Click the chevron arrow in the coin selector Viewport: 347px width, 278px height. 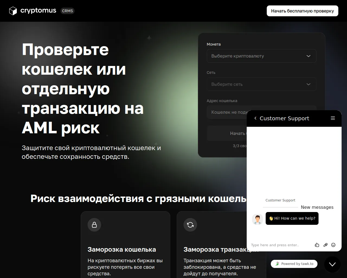point(308,56)
